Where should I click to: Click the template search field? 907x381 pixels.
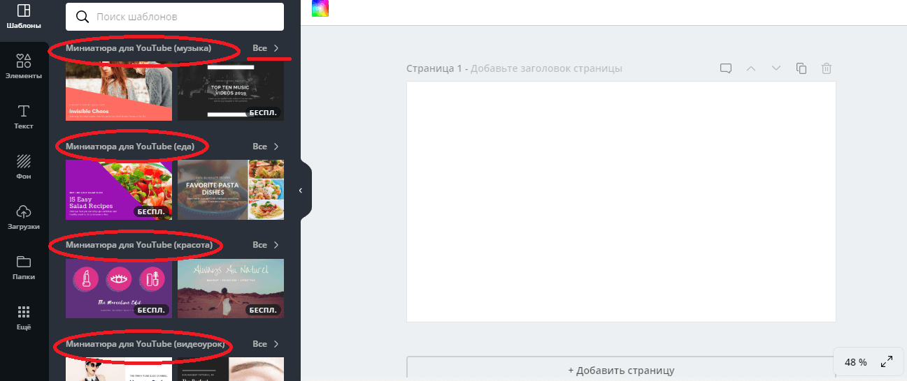pyautogui.click(x=175, y=16)
